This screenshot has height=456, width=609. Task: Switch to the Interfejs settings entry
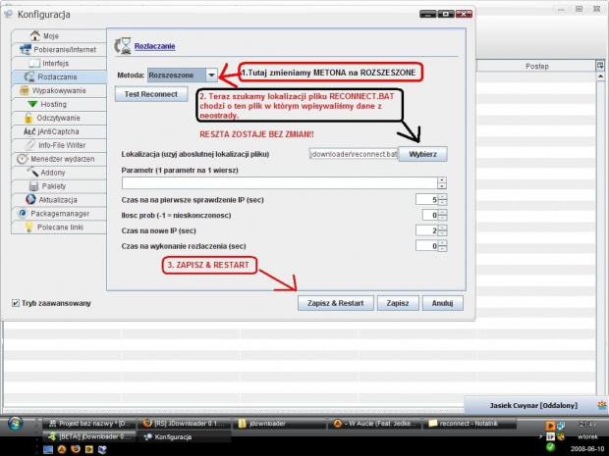55,63
